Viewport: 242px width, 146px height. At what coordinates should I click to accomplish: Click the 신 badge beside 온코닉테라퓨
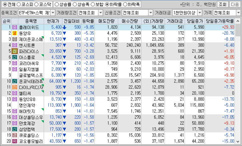pos(15,81)
